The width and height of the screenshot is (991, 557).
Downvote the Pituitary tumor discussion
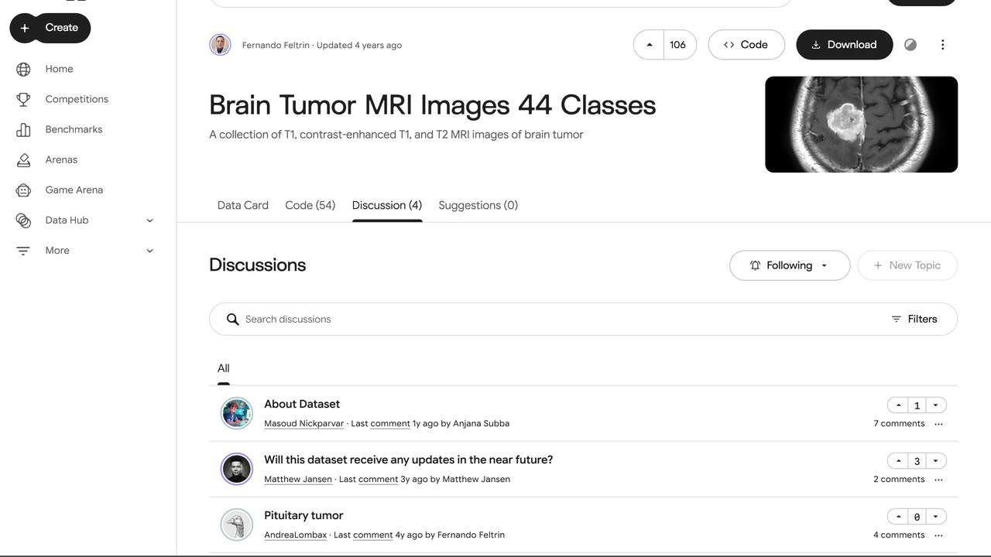click(935, 517)
